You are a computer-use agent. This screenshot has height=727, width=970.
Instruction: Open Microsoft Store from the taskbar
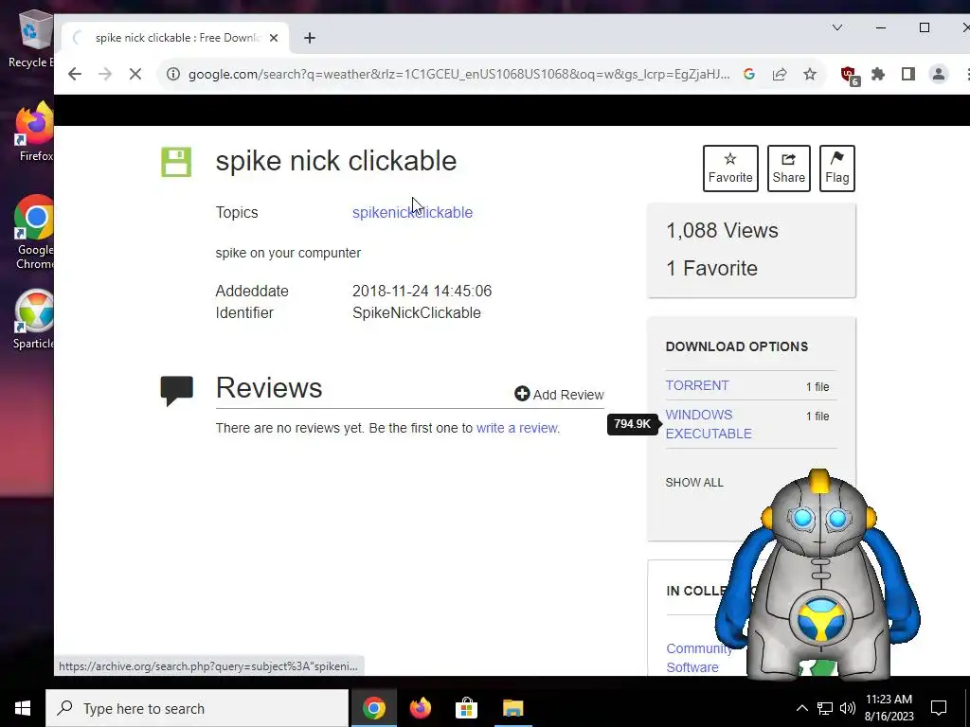[x=466, y=708]
